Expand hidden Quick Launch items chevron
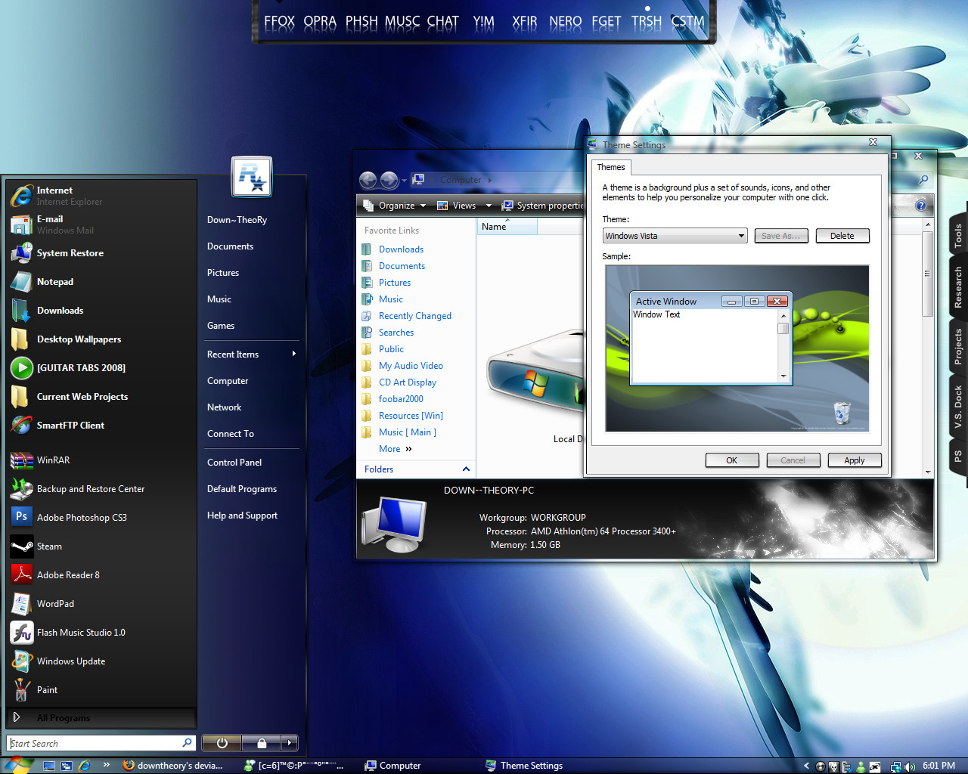The image size is (968, 774). coord(107,765)
